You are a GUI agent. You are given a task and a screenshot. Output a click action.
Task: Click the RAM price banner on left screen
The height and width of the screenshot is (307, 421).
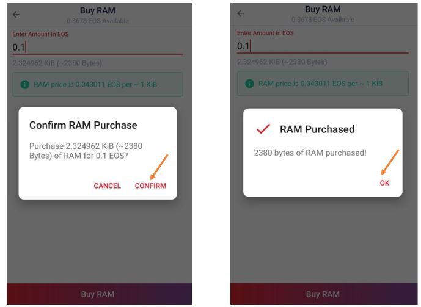click(x=98, y=84)
